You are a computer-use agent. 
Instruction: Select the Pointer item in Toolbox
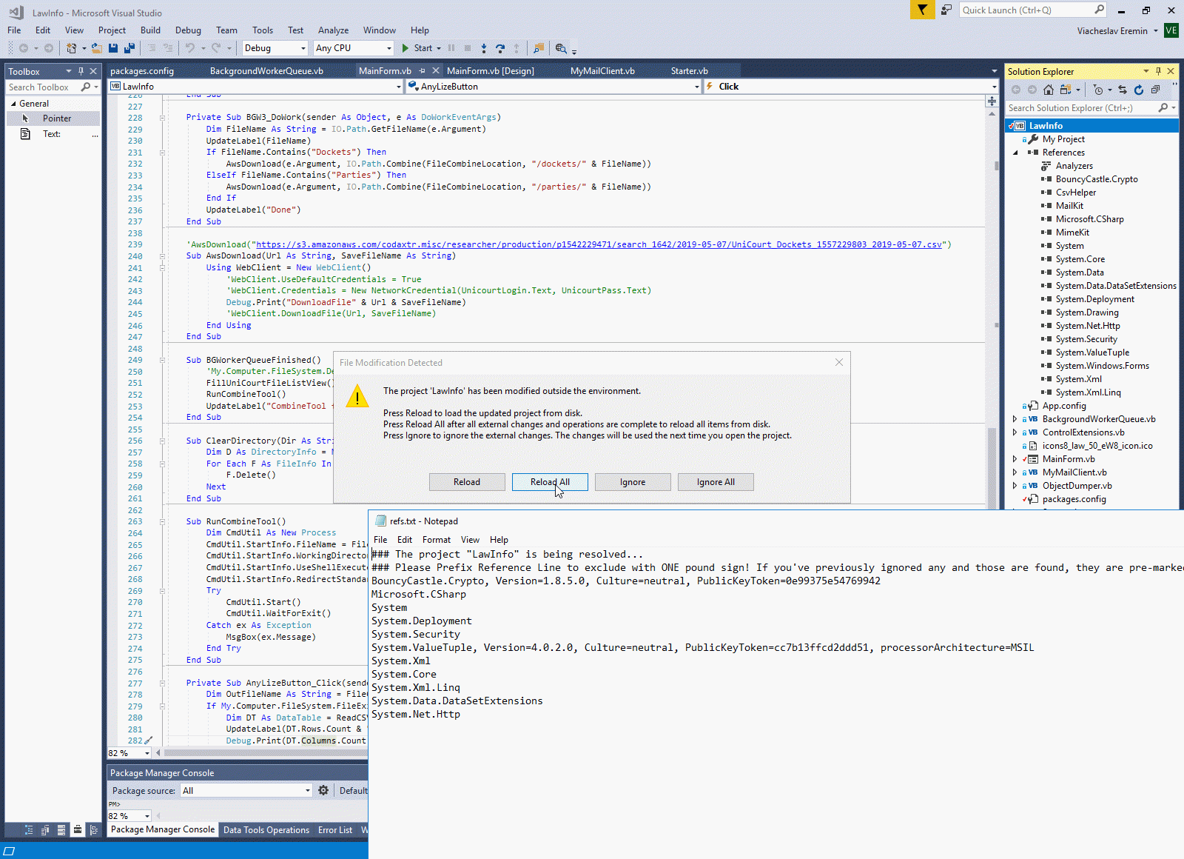tap(53, 118)
